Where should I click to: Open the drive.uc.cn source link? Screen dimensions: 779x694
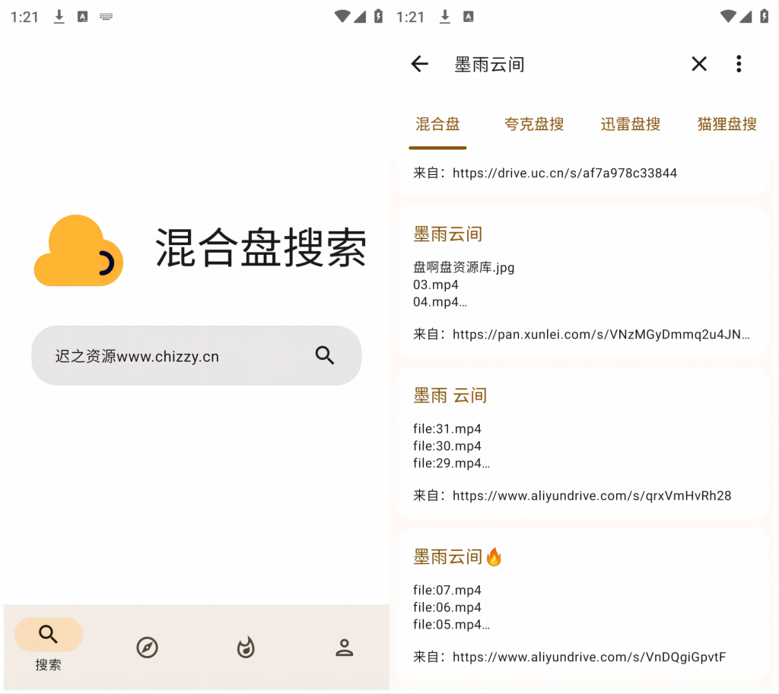click(x=564, y=173)
